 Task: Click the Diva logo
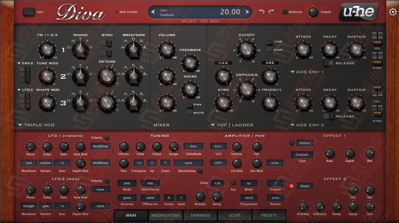pos(81,13)
